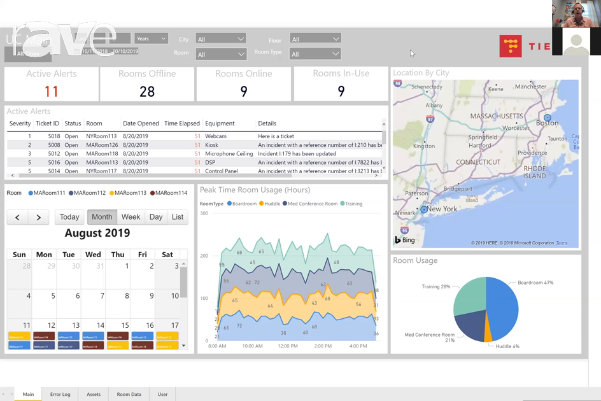This screenshot has width=601, height=401.
Task: Switch the calendar to Week view
Action: [x=131, y=216]
